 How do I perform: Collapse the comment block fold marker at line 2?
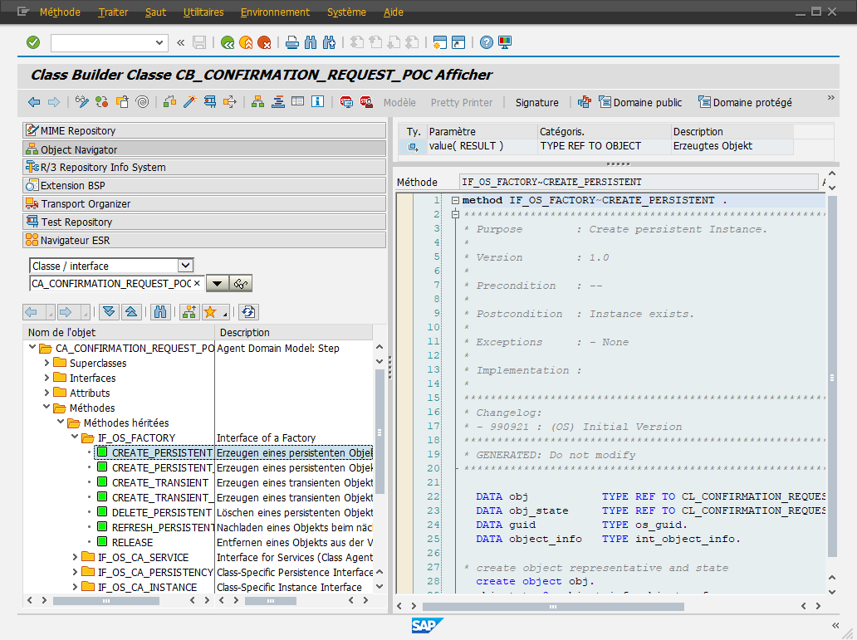(455, 214)
